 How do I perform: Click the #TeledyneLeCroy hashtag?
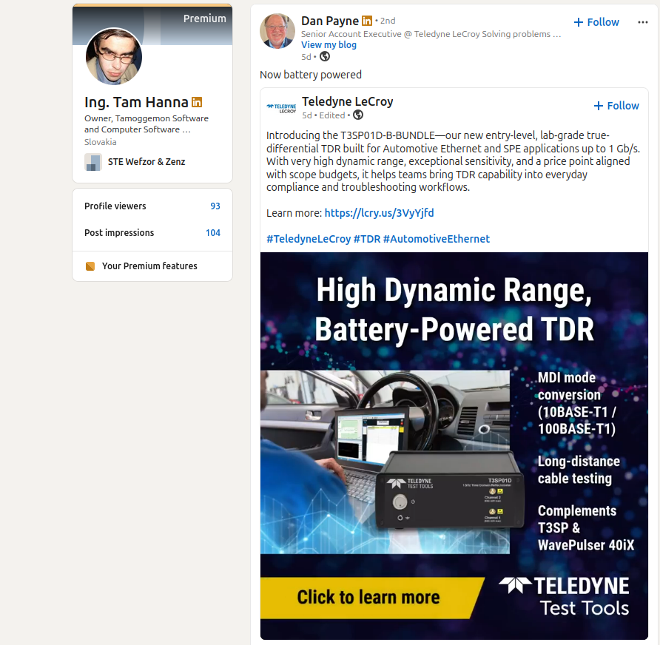(308, 239)
